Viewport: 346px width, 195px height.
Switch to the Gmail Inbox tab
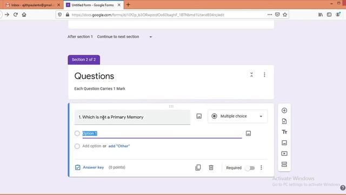(x=32, y=5)
